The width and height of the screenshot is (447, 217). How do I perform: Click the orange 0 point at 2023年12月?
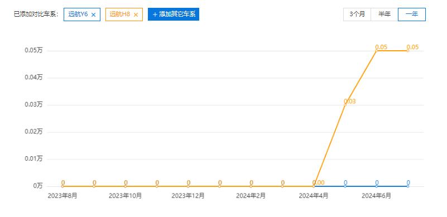(x=188, y=186)
